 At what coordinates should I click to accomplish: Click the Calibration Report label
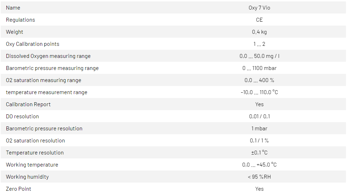click(x=28, y=104)
